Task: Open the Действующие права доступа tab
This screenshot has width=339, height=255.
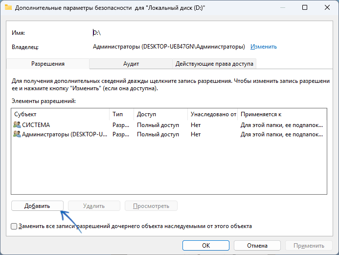Action: [x=214, y=64]
